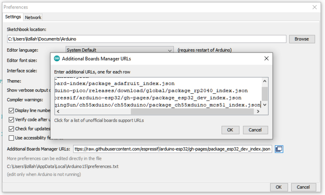This screenshot has height=195, width=325.
Task: Toggle Check for updates checkbox
Action: (11, 129)
